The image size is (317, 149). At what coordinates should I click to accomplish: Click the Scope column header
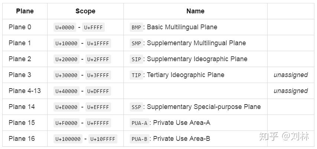(x=85, y=11)
